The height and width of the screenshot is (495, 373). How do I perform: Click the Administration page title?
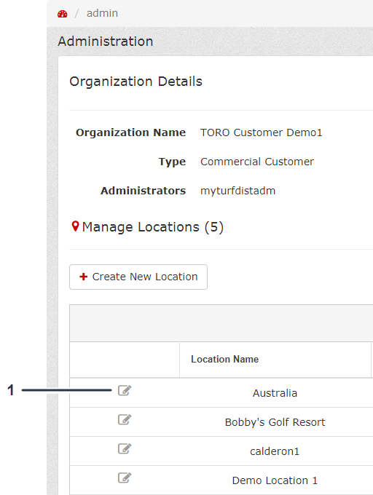106,41
